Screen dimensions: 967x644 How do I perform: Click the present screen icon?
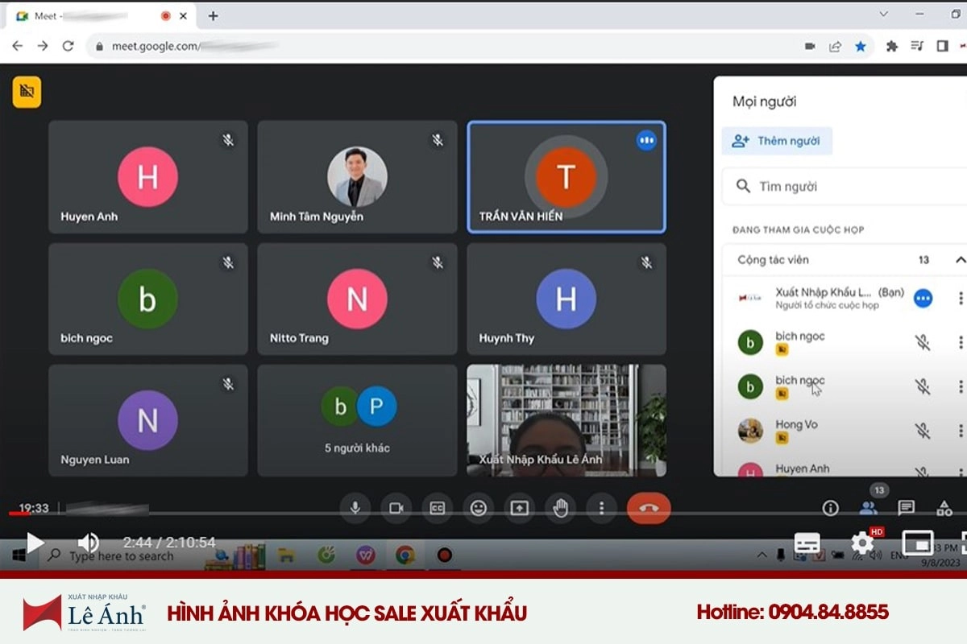[520, 508]
